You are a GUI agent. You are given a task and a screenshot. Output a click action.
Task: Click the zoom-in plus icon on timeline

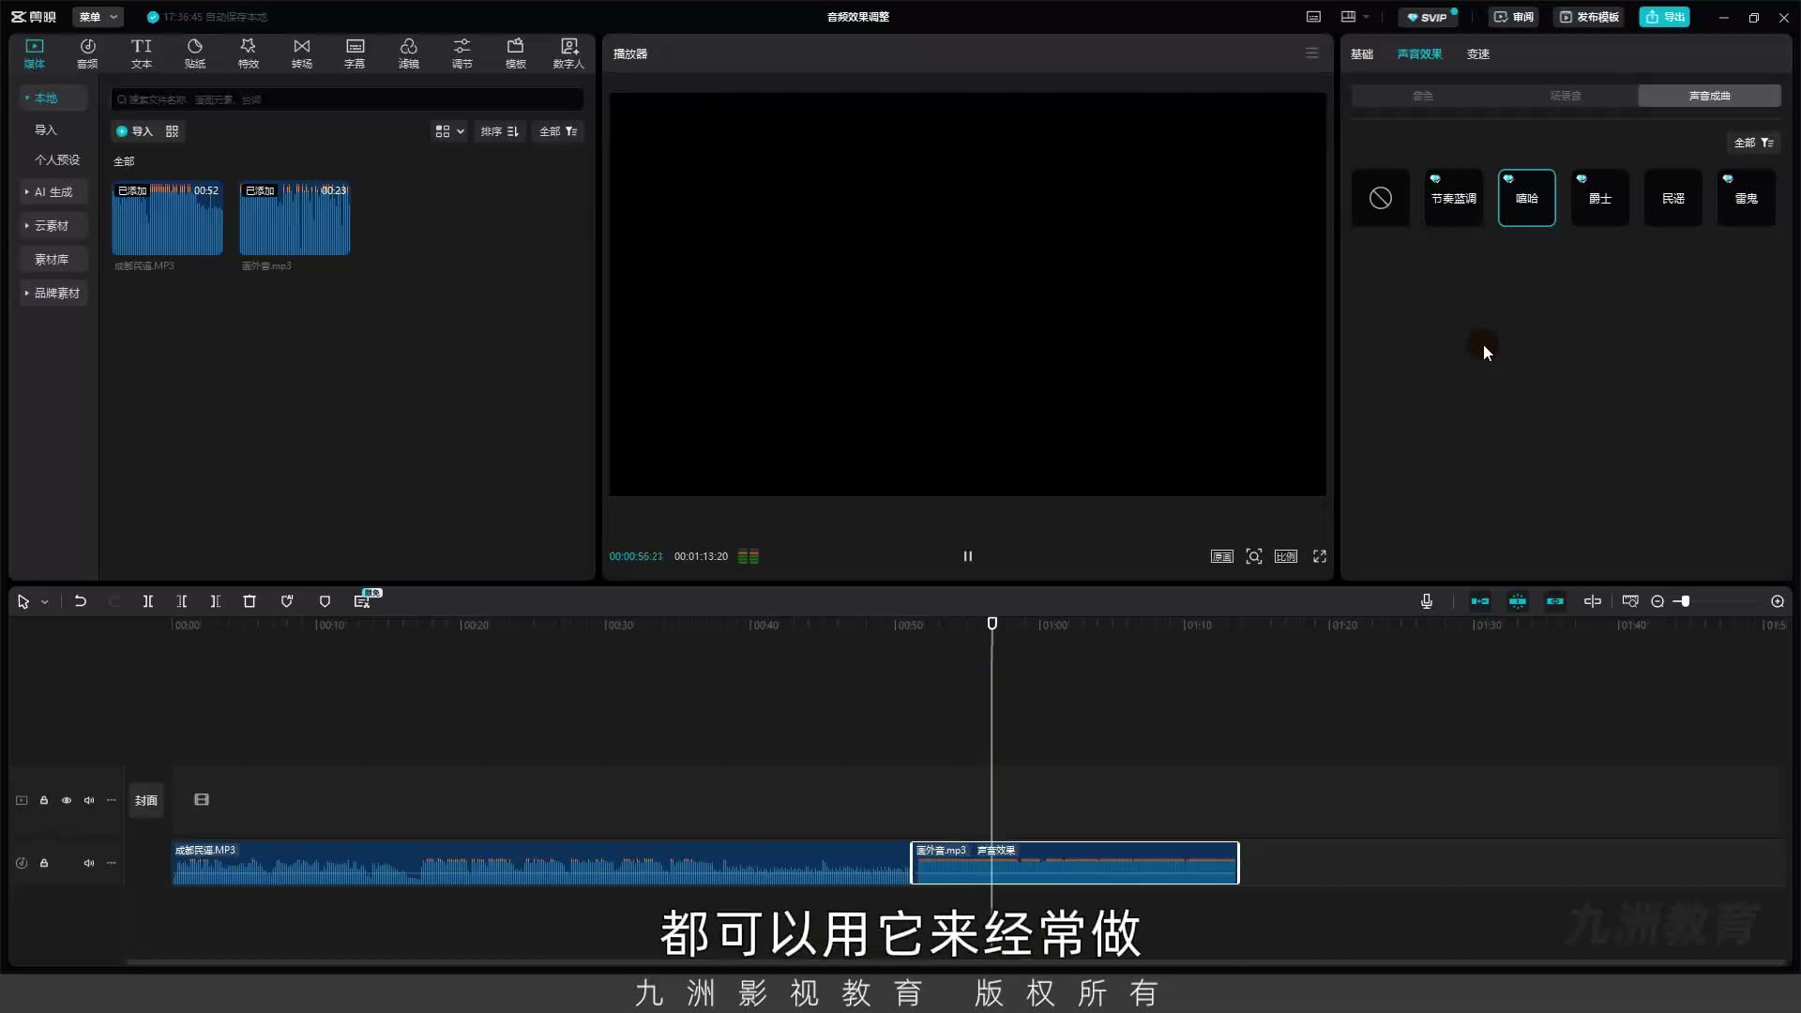(x=1778, y=601)
